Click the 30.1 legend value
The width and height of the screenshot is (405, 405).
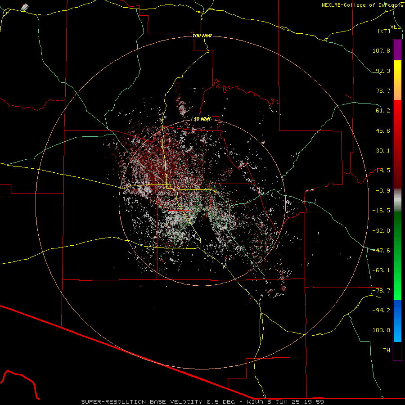383,151
